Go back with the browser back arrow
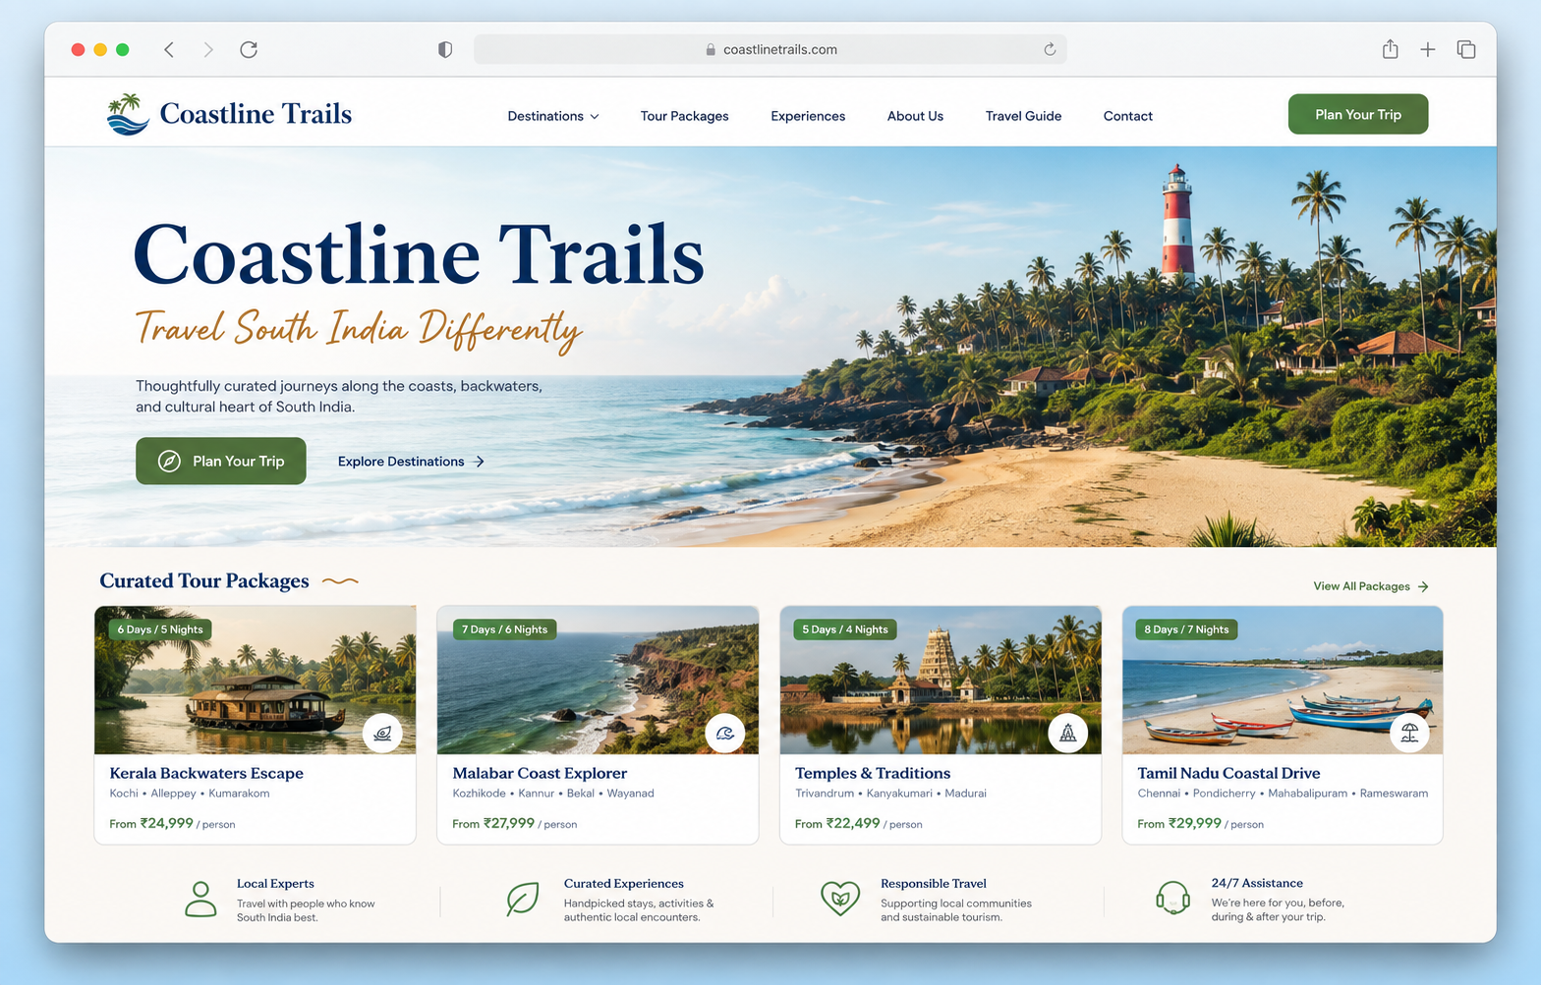This screenshot has height=985, width=1541. click(169, 49)
